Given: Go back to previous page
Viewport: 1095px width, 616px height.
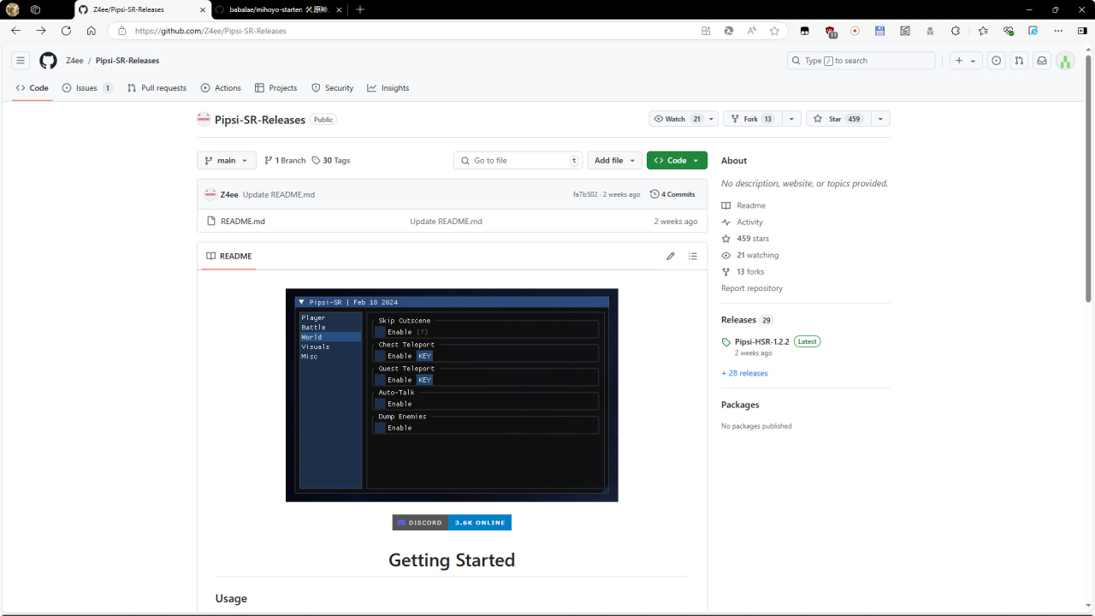Looking at the screenshot, I should (x=15, y=31).
